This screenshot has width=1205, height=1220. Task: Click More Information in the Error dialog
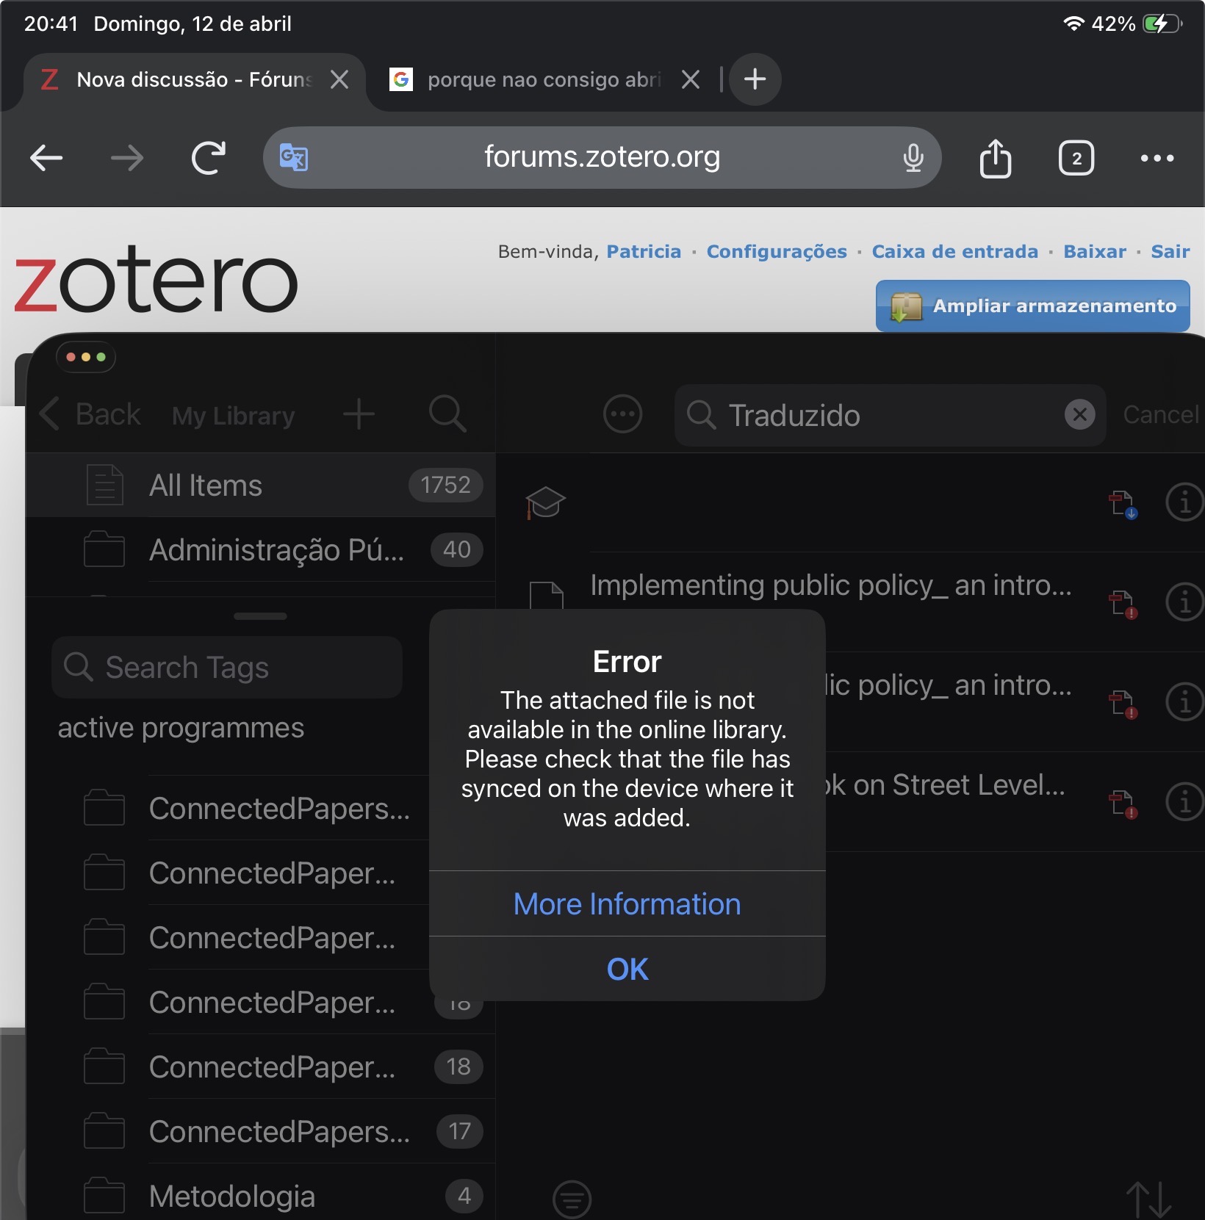(627, 903)
